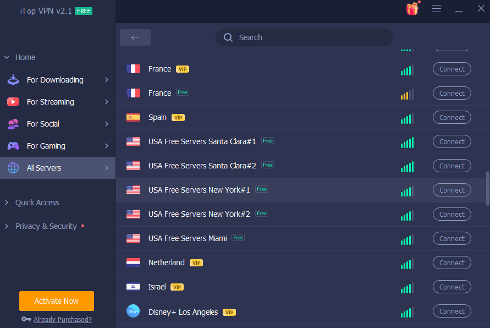The width and height of the screenshot is (490, 328).
Task: Expand the For Streaming chevron
Action: pos(107,102)
